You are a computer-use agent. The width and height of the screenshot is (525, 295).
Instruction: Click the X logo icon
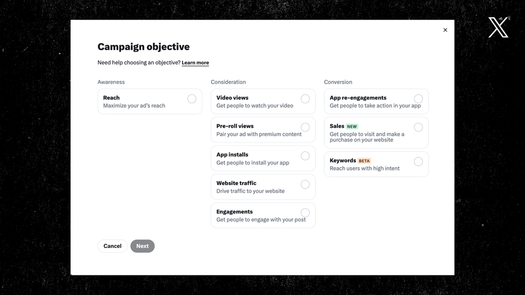pos(498,27)
